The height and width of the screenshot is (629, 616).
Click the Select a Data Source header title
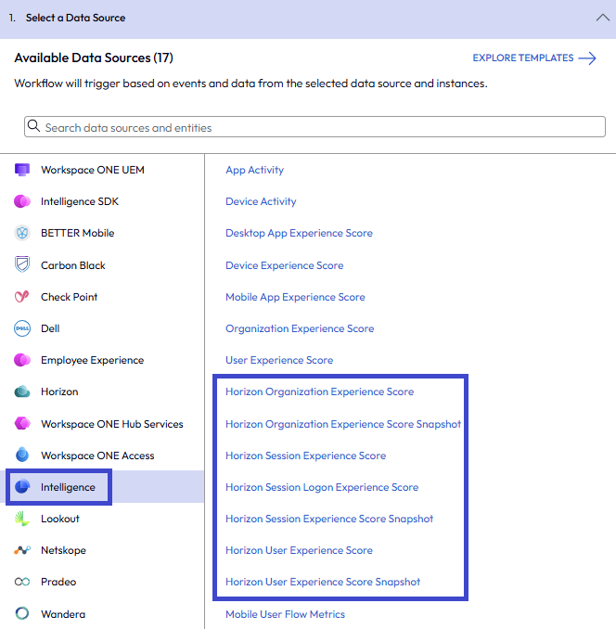(x=75, y=18)
